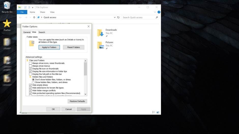The width and height of the screenshot is (239, 134).
Task: Check Display the full path in title bar
Action: (x=30, y=74)
